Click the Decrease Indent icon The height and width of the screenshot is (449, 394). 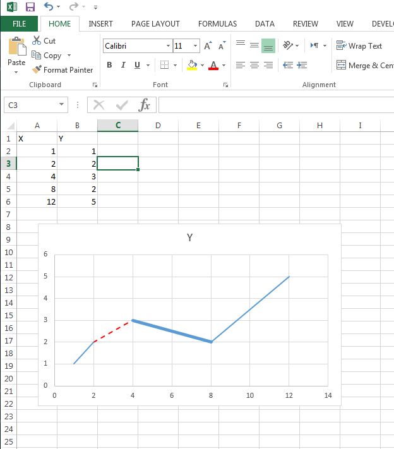pos(288,65)
